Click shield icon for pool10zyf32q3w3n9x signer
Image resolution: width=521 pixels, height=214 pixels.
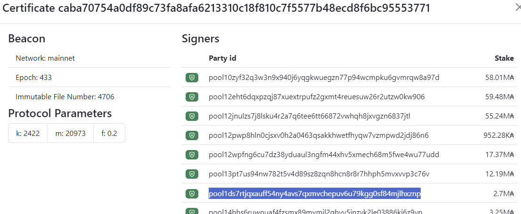[192, 78]
